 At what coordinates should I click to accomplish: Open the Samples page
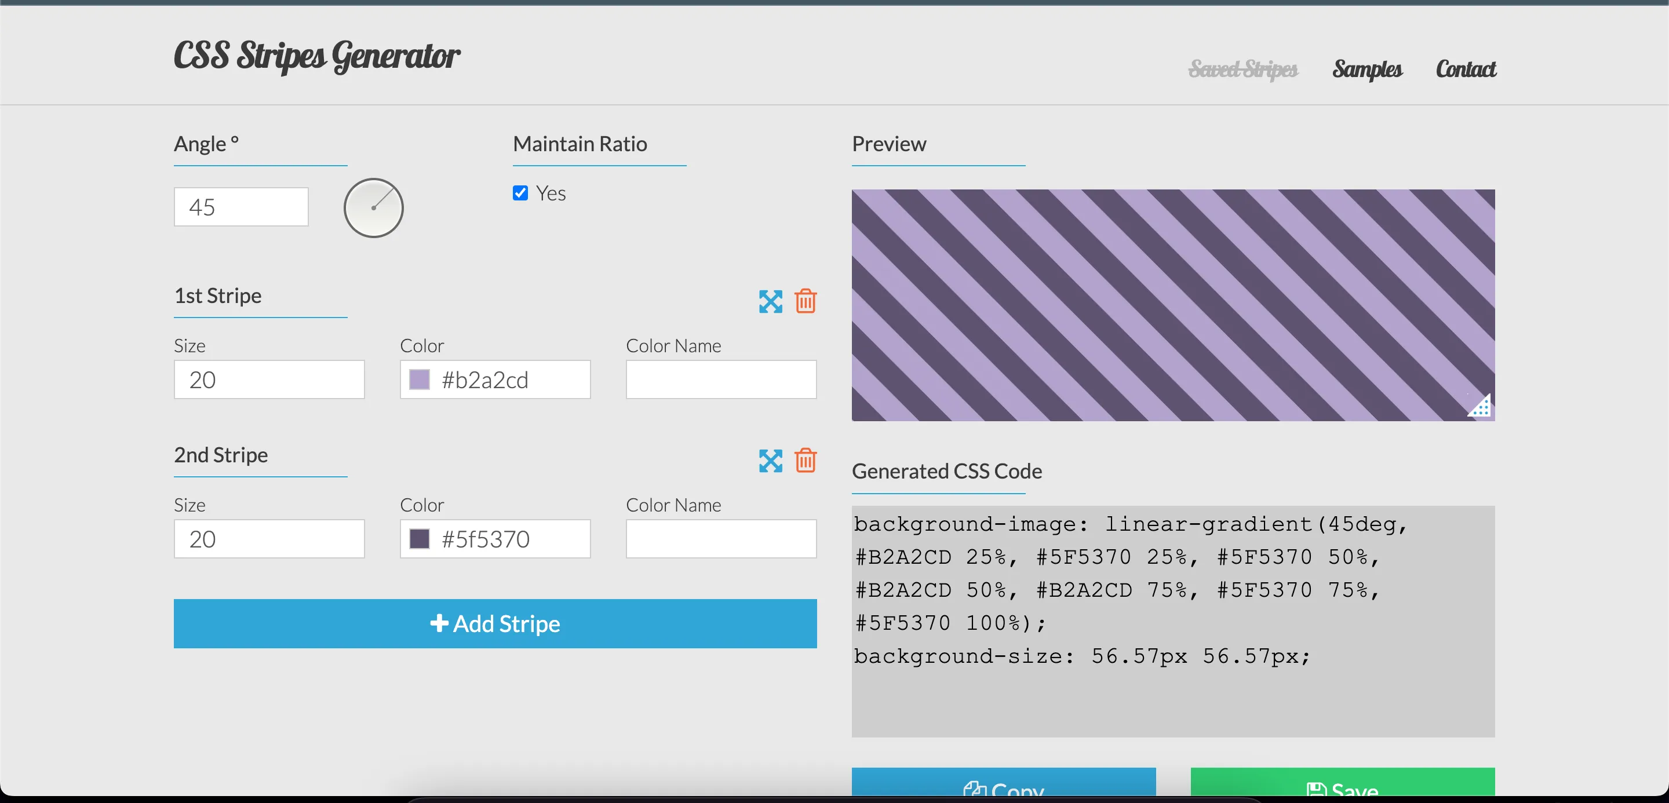tap(1367, 70)
